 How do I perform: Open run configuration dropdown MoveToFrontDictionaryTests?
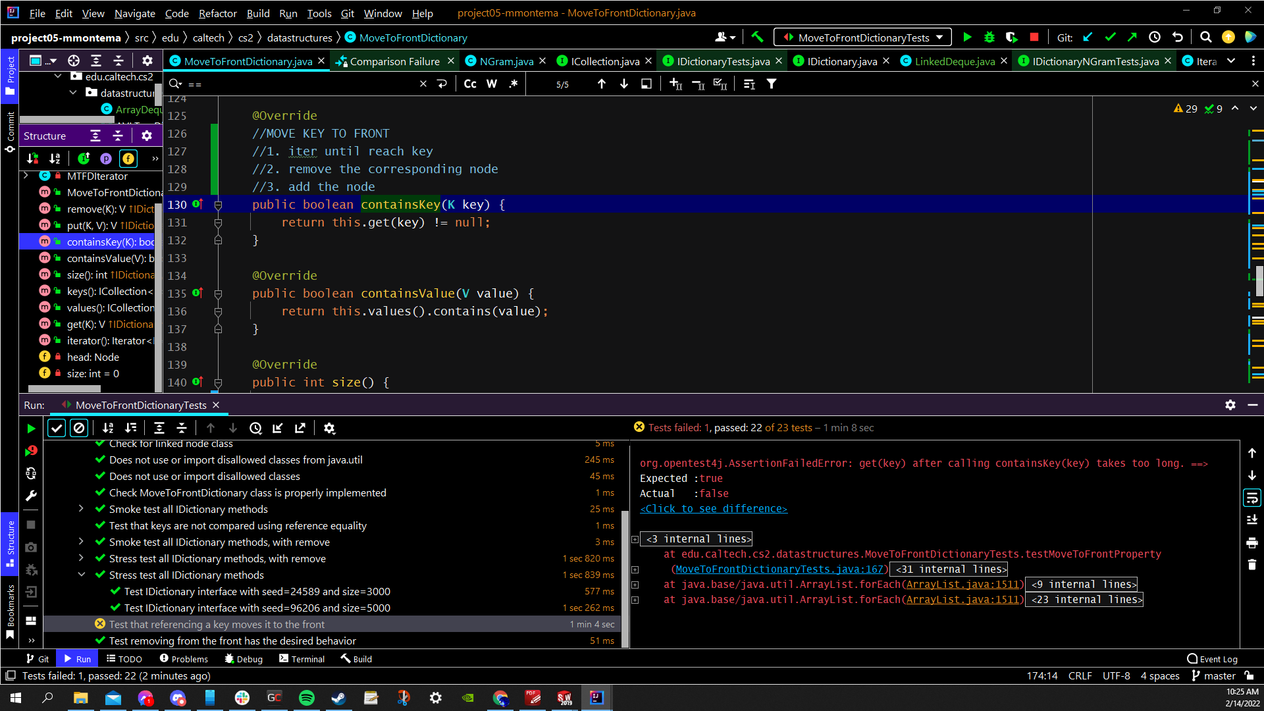point(863,38)
